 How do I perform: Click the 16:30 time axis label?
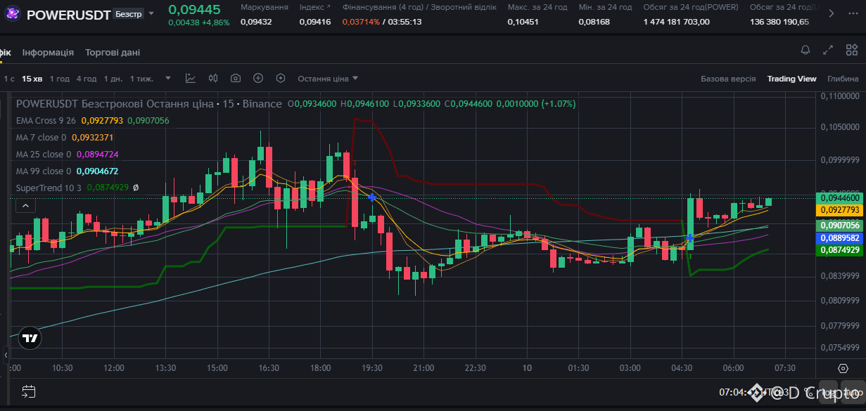tap(269, 368)
